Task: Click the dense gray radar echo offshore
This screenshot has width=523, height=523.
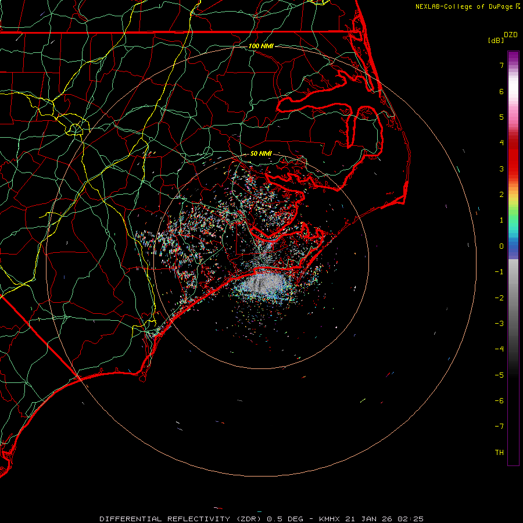Action: [x=265, y=284]
